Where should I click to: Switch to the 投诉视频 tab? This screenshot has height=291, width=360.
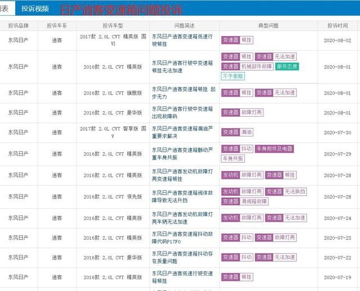(35, 8)
